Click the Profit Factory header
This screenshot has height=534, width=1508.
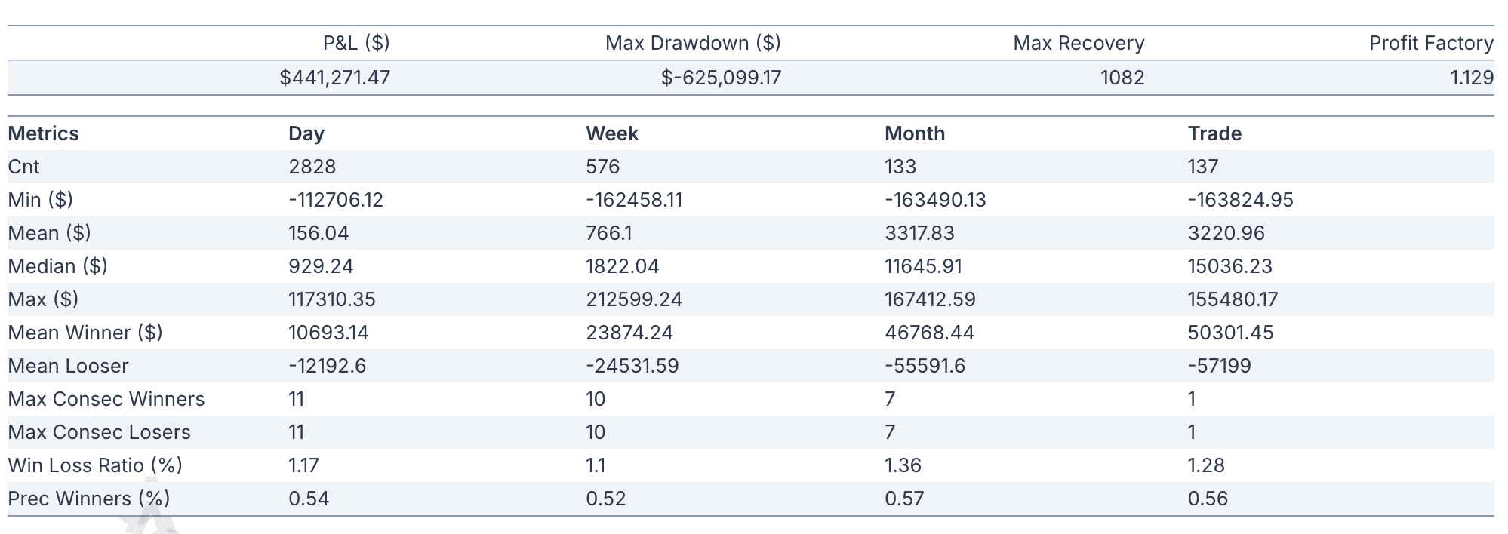[x=1431, y=43]
